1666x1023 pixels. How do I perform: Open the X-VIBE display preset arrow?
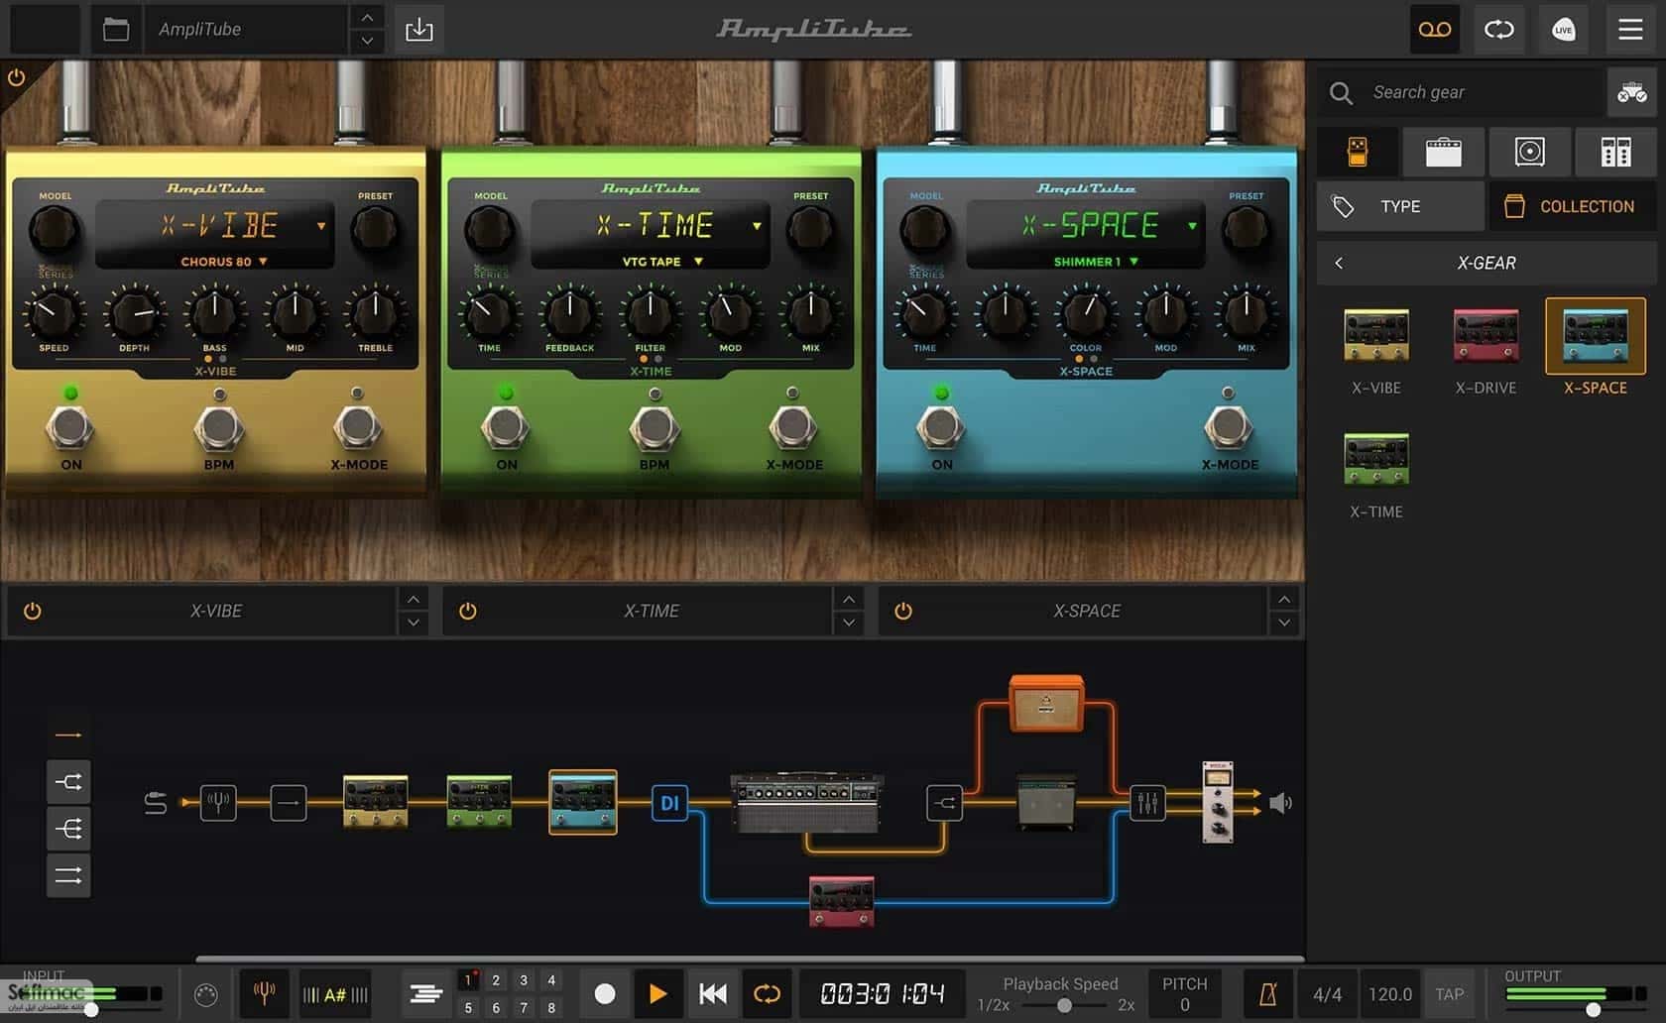[x=321, y=226]
